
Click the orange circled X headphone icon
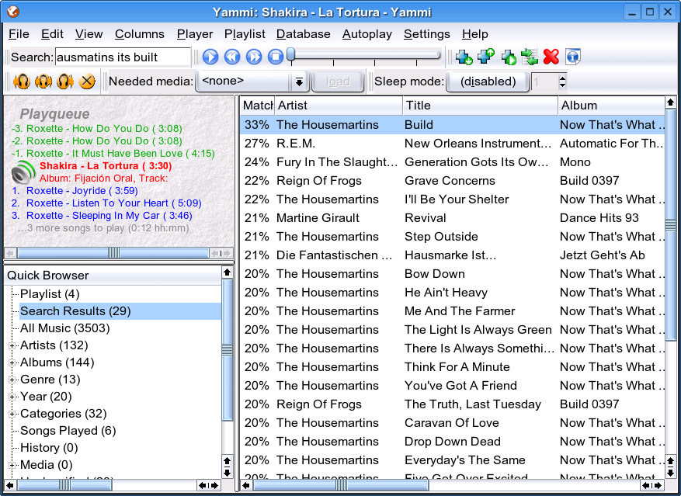click(x=87, y=82)
